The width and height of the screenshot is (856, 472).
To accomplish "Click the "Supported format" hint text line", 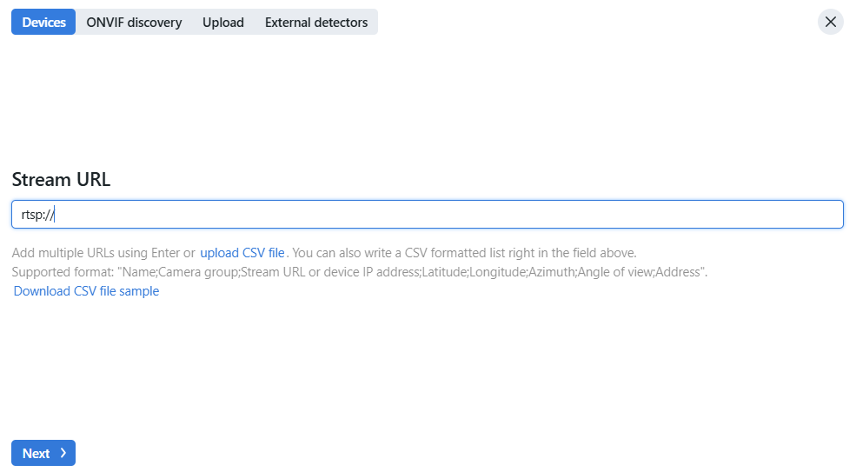I will [360, 272].
